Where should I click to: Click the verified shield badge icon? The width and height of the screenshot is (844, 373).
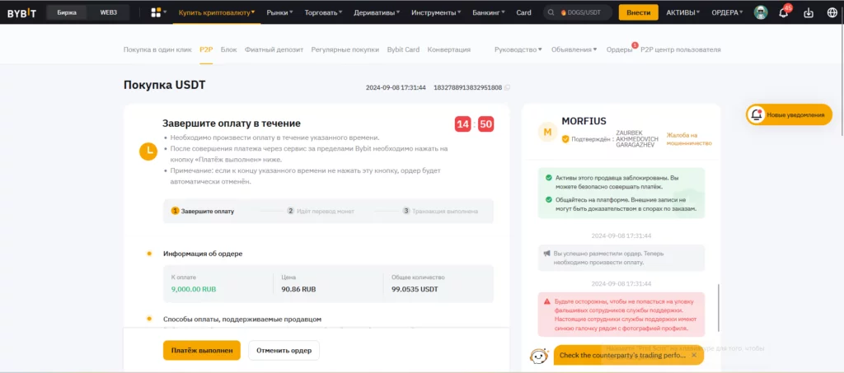pos(565,139)
